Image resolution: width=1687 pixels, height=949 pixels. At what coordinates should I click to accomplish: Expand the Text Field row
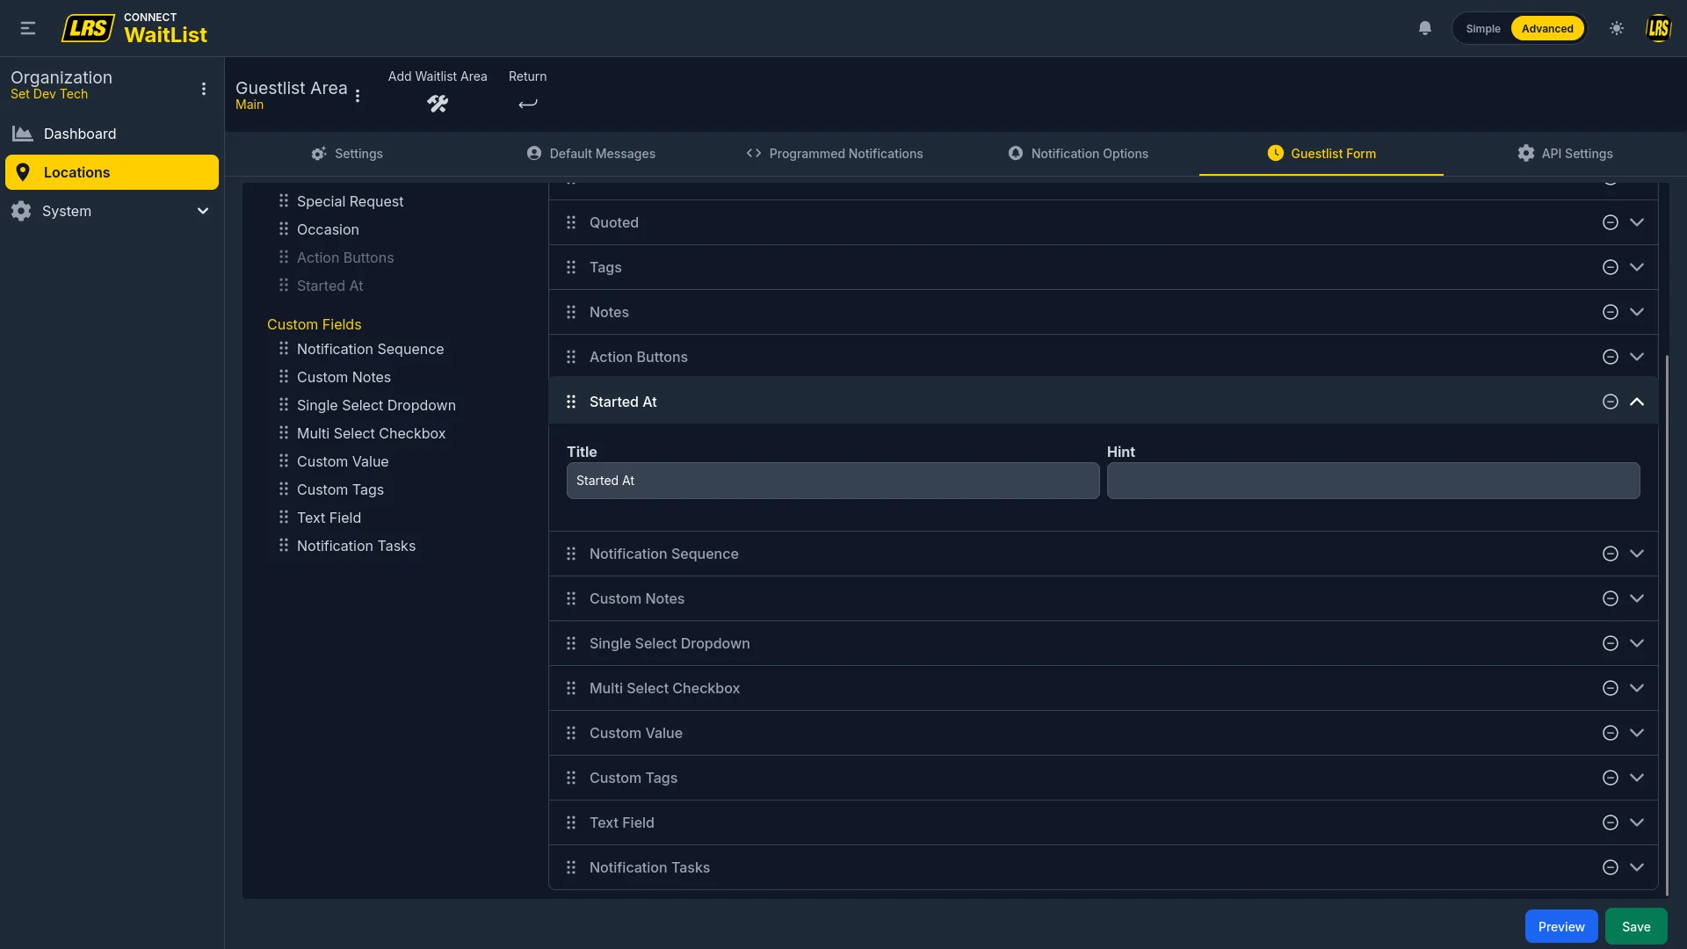[1636, 822]
